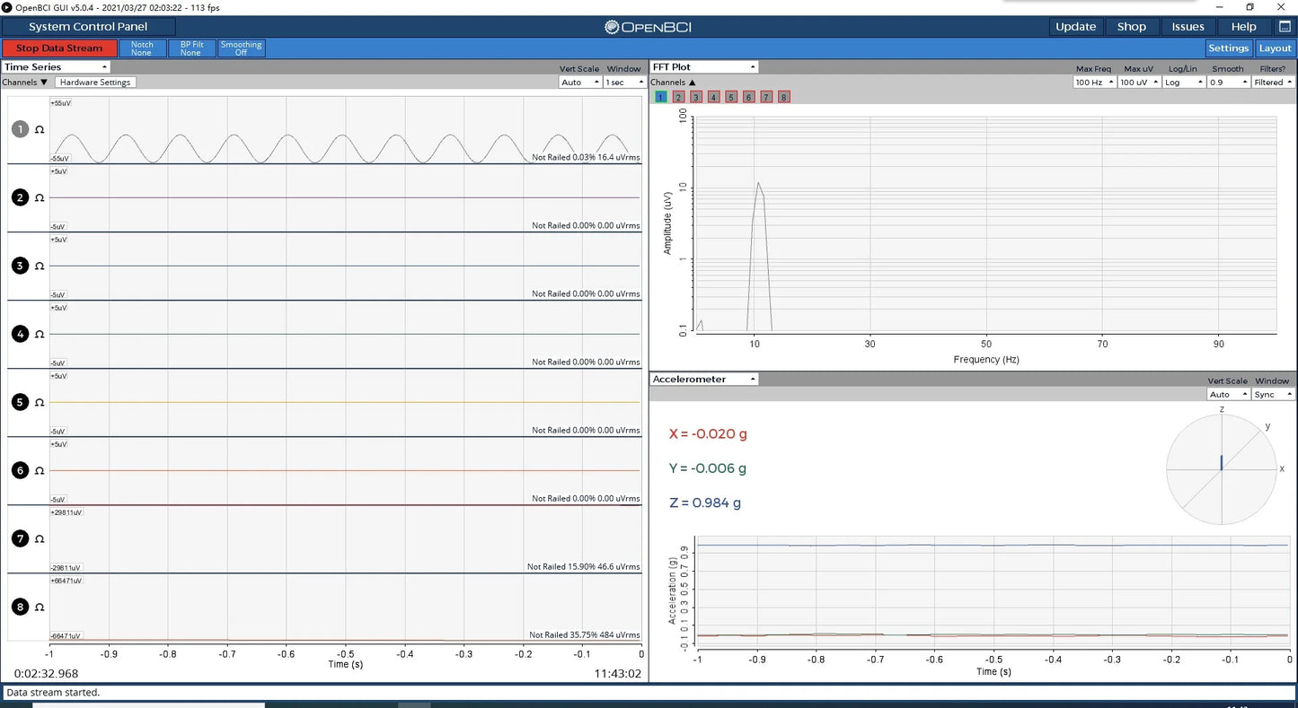Click the channel 1 number circle
This screenshot has height=708, width=1298.
pyautogui.click(x=20, y=129)
